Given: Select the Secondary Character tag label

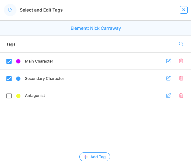Looking at the screenshot, I should click(45, 79).
